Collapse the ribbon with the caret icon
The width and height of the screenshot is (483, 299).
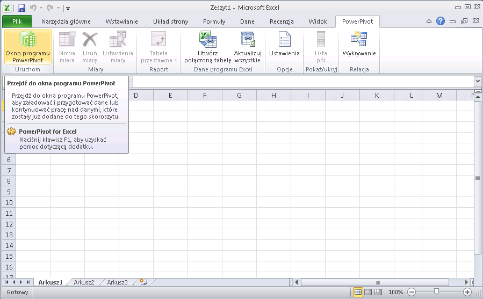pyautogui.click(x=429, y=21)
